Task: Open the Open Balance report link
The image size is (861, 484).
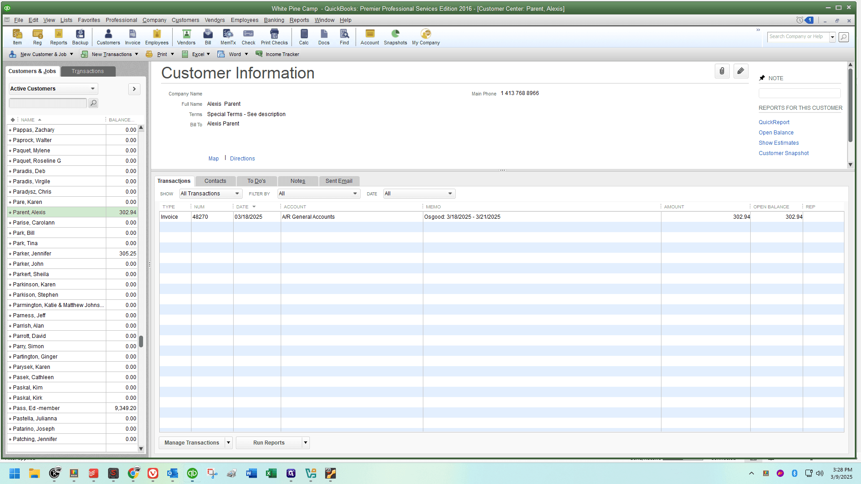Action: (776, 133)
